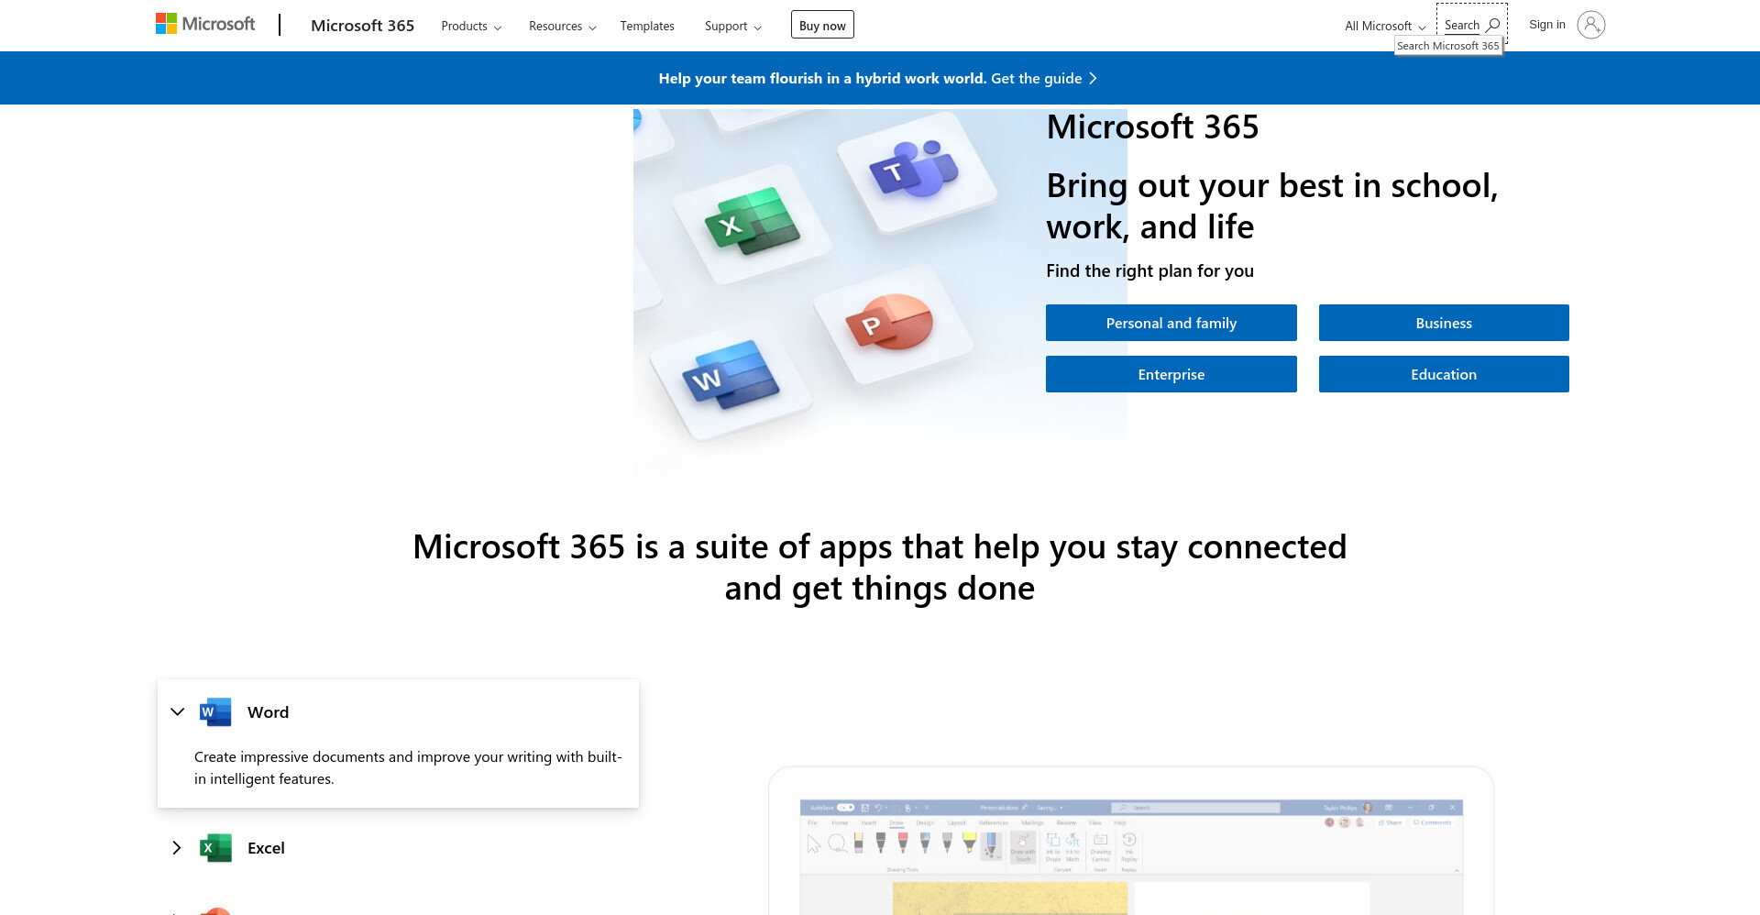Viewport: 1760px width, 915px height.
Task: Click the Microsoft 365 hero heading
Action: point(1152,127)
